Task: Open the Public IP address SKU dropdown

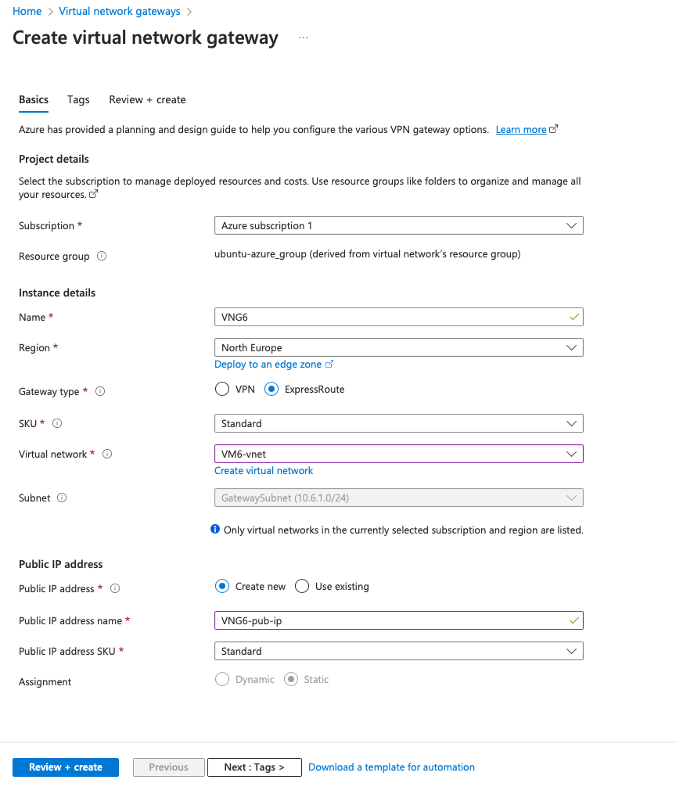Action: [x=398, y=651]
